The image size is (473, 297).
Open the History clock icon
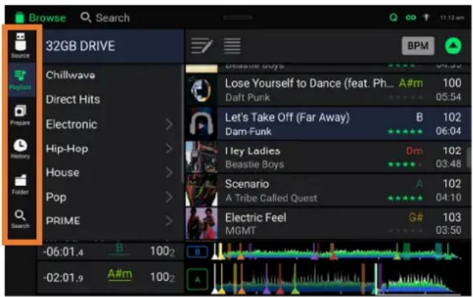pyautogui.click(x=20, y=149)
